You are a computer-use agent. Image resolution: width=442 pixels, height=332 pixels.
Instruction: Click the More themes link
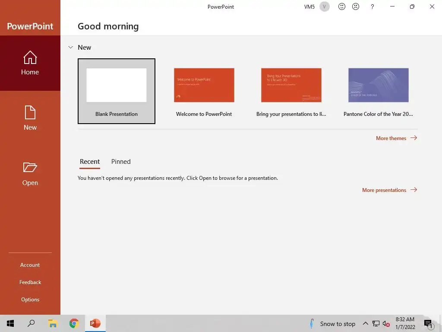pos(396,138)
